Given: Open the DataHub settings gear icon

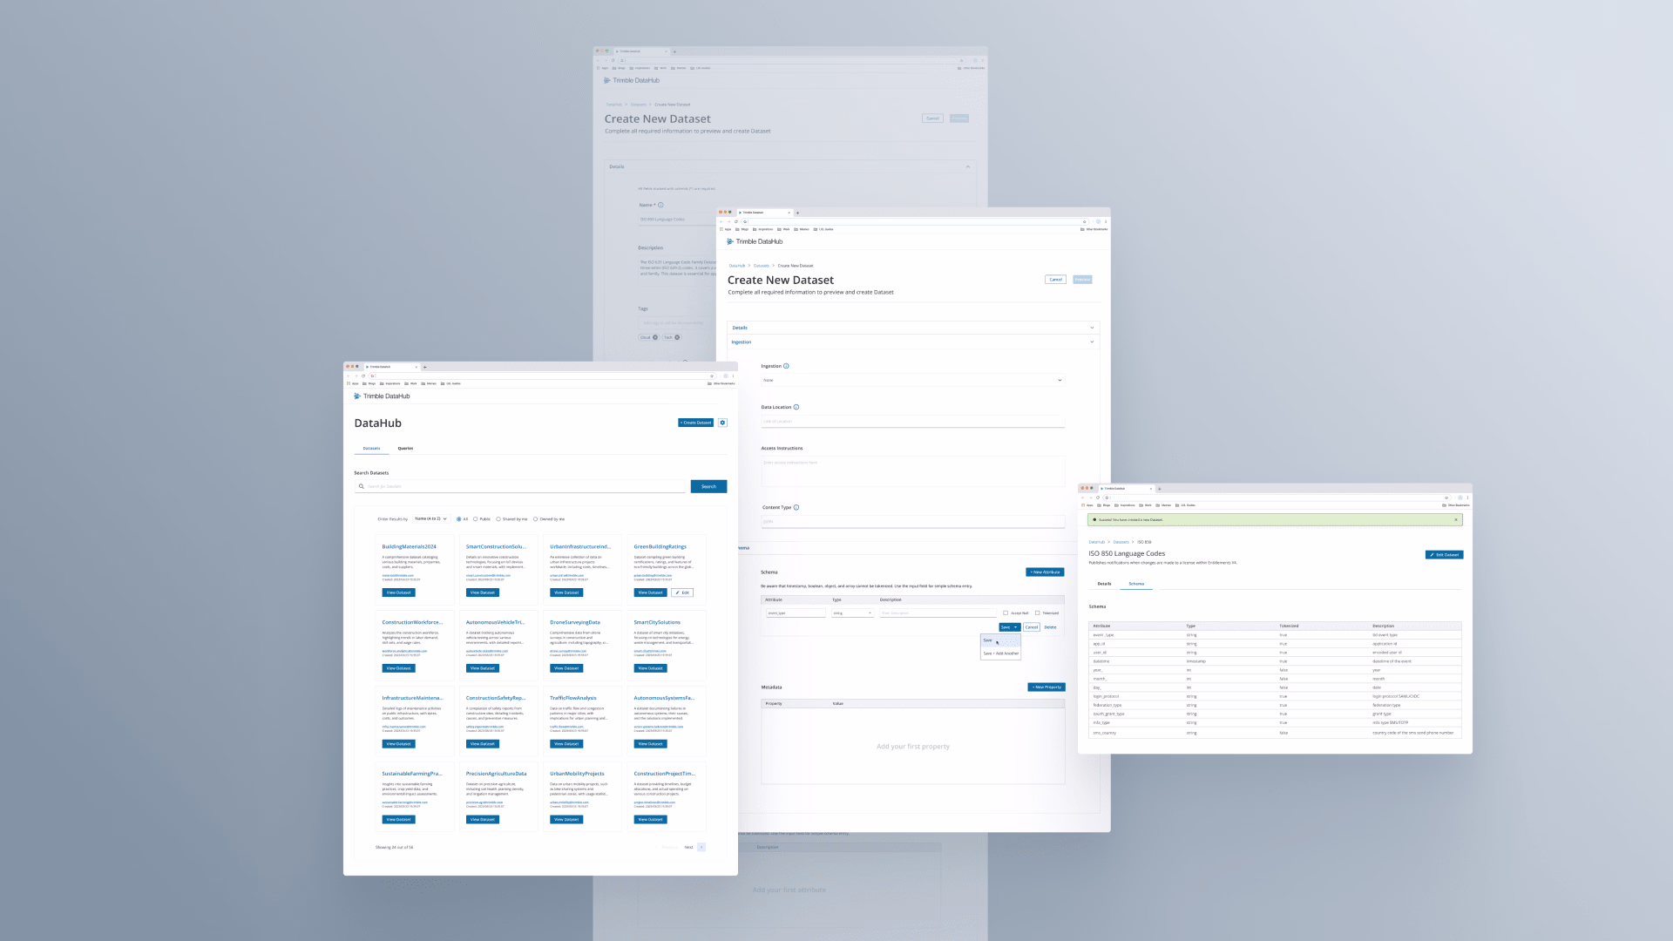Looking at the screenshot, I should pyautogui.click(x=722, y=423).
